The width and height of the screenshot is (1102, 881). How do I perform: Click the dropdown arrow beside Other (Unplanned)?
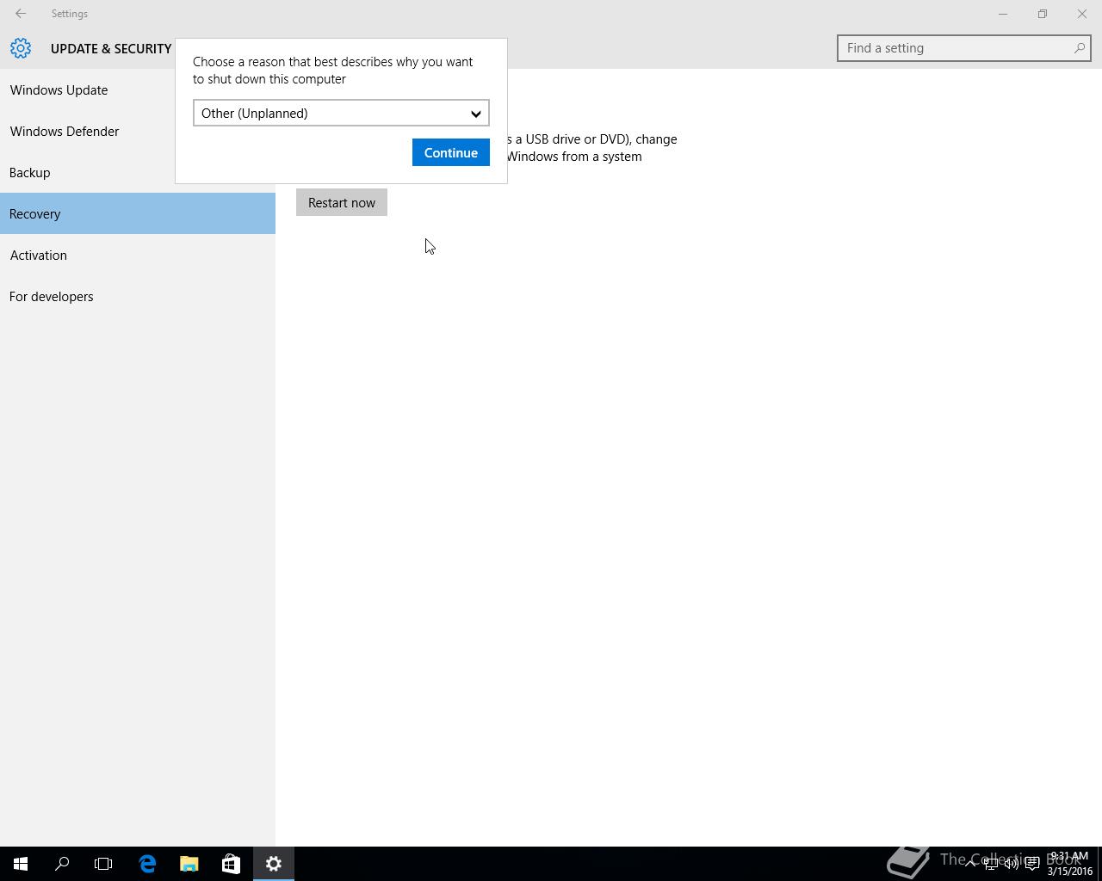point(475,114)
